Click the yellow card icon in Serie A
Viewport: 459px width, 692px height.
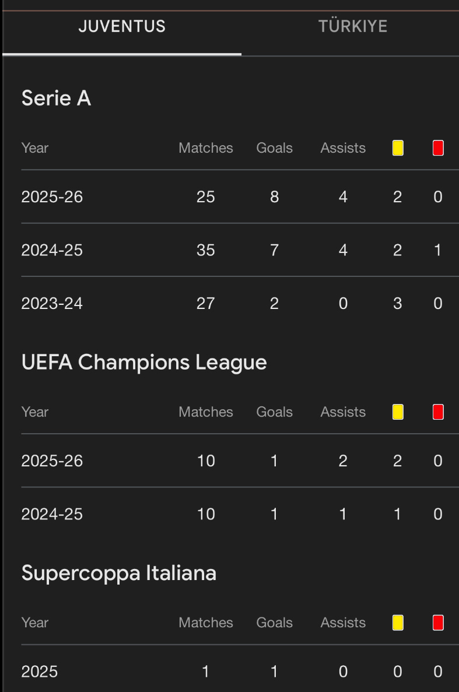click(398, 148)
